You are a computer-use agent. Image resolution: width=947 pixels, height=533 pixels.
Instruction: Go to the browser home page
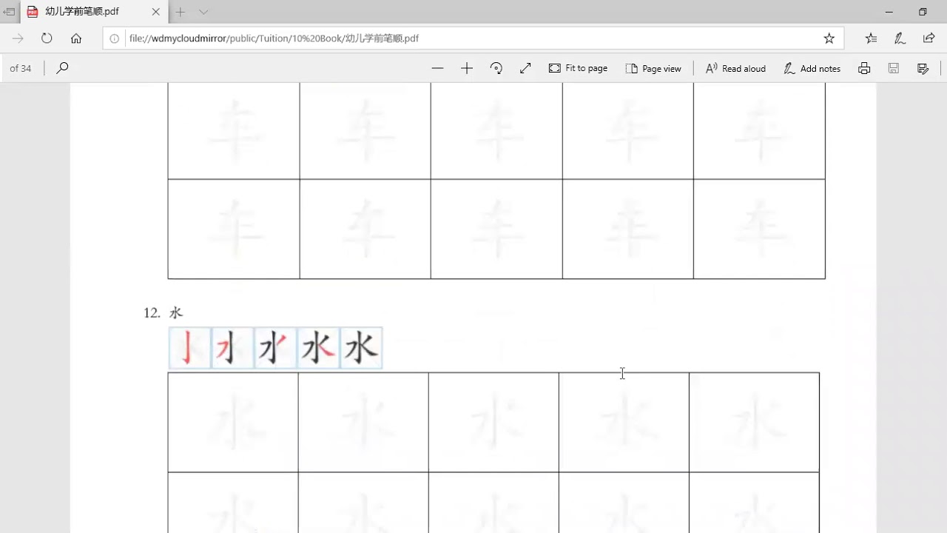[76, 38]
